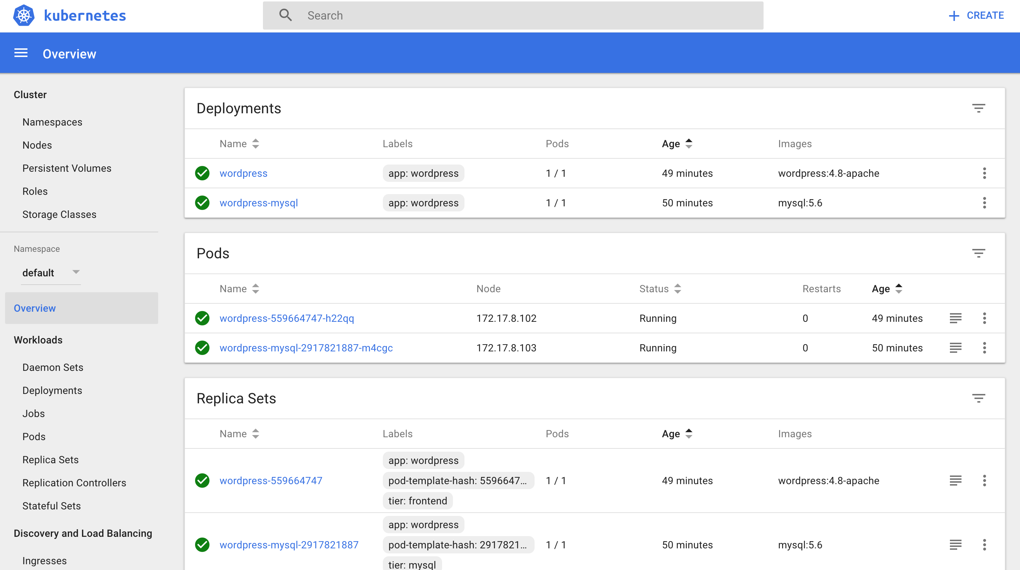The width and height of the screenshot is (1020, 570).
Task: Open Storage Classes in sidebar
Action: [x=59, y=214]
